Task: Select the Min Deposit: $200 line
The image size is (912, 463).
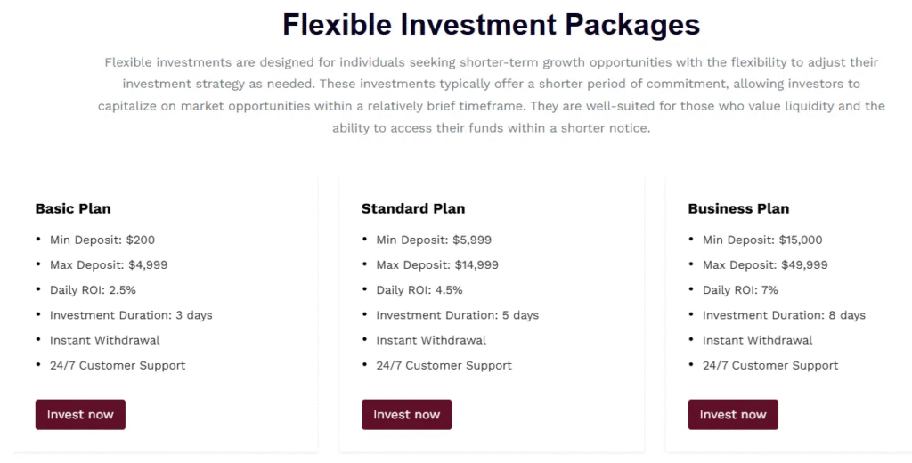Action: pos(102,240)
